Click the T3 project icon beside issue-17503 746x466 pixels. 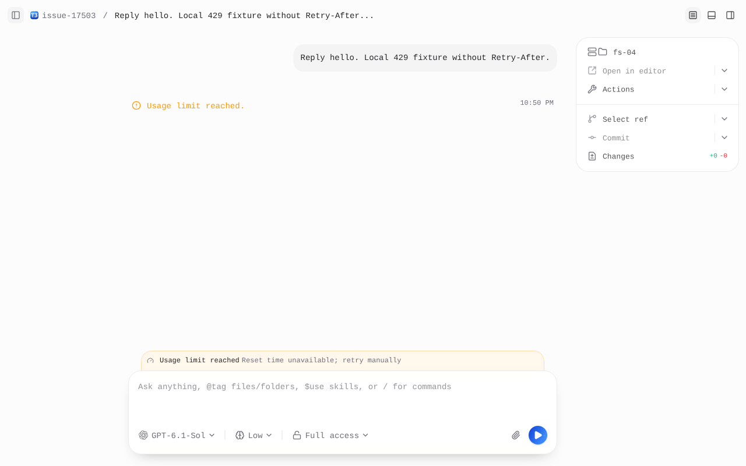[34, 15]
